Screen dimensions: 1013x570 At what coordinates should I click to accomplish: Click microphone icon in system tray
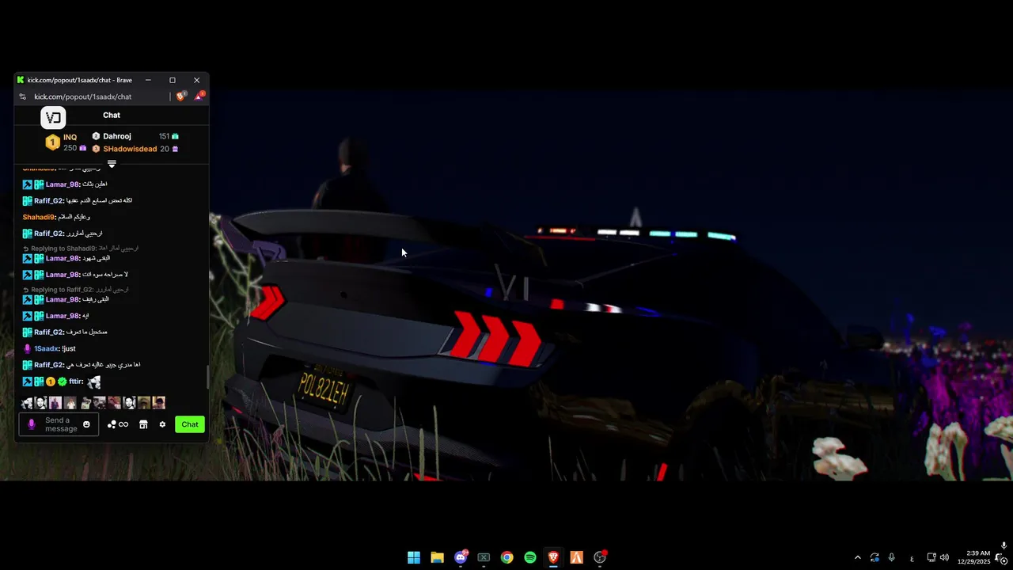892,557
